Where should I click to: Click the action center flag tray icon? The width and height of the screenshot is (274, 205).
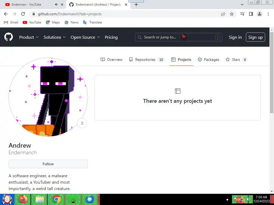[235, 199]
